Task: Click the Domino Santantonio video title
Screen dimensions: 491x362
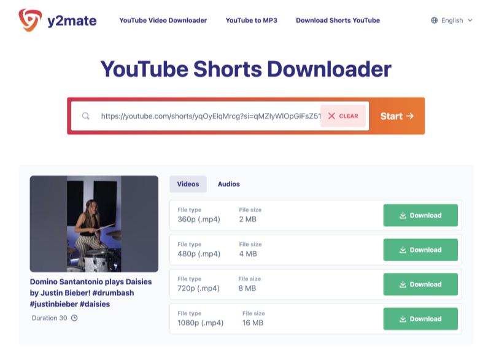Action: pos(91,293)
